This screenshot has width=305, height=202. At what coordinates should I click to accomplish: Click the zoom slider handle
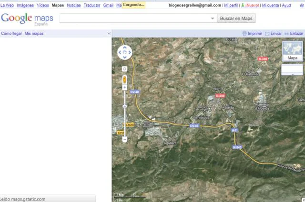(125, 106)
